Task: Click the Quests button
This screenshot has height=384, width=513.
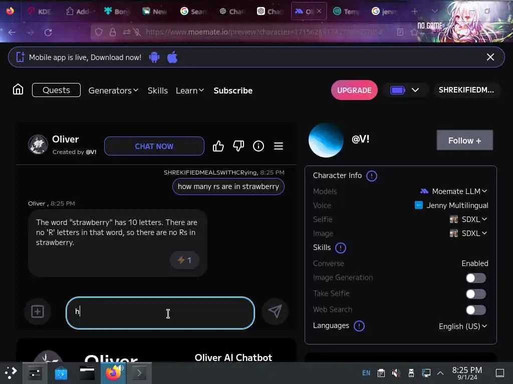Action: point(56,90)
